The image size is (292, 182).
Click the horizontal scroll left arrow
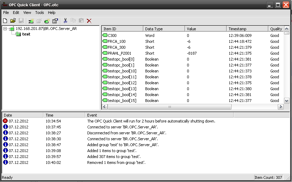coord(105,107)
